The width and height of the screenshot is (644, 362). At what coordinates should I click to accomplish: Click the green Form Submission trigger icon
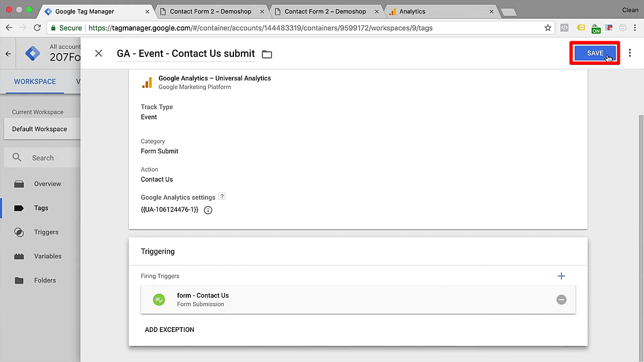coord(159,299)
